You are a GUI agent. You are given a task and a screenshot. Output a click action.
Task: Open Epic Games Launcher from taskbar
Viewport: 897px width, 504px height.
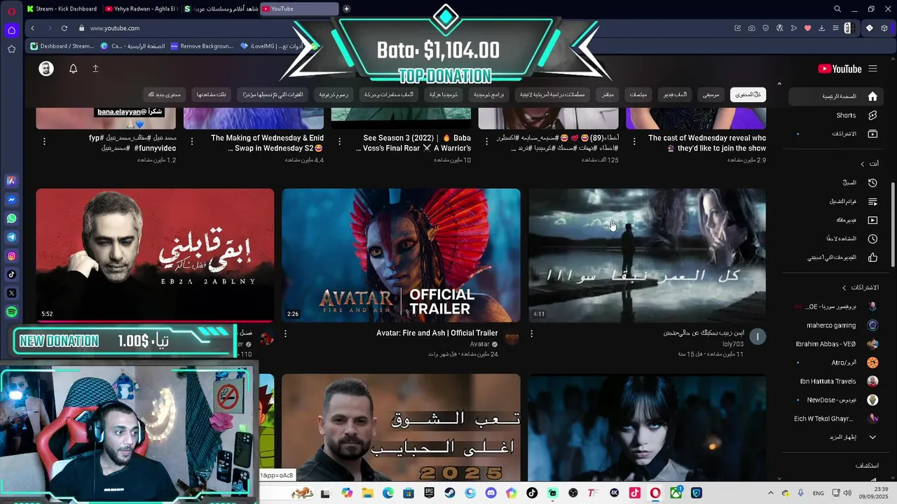[x=429, y=493]
